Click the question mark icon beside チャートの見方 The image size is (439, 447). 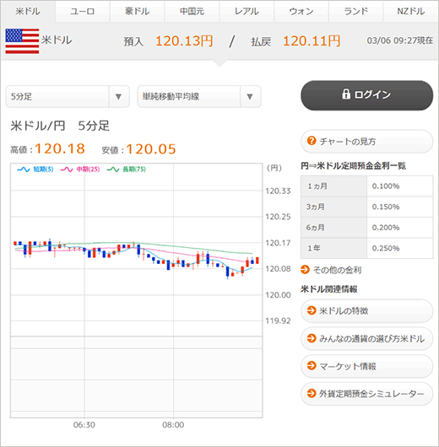[312, 141]
